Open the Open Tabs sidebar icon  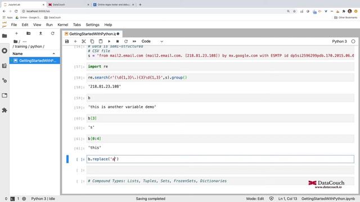tap(4, 95)
